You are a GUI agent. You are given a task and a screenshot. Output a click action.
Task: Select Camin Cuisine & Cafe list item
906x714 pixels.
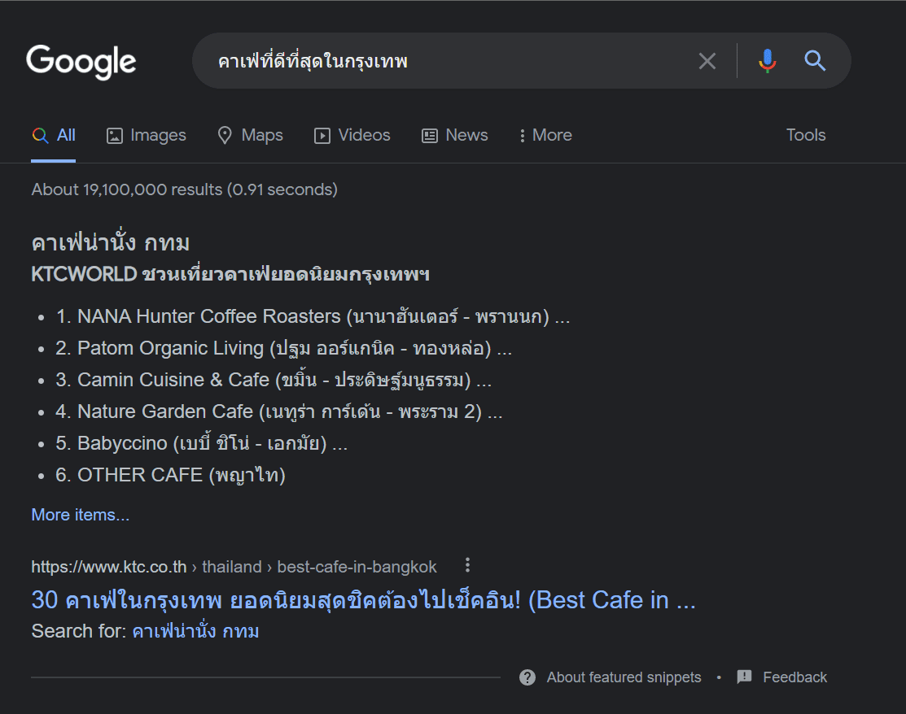(274, 381)
